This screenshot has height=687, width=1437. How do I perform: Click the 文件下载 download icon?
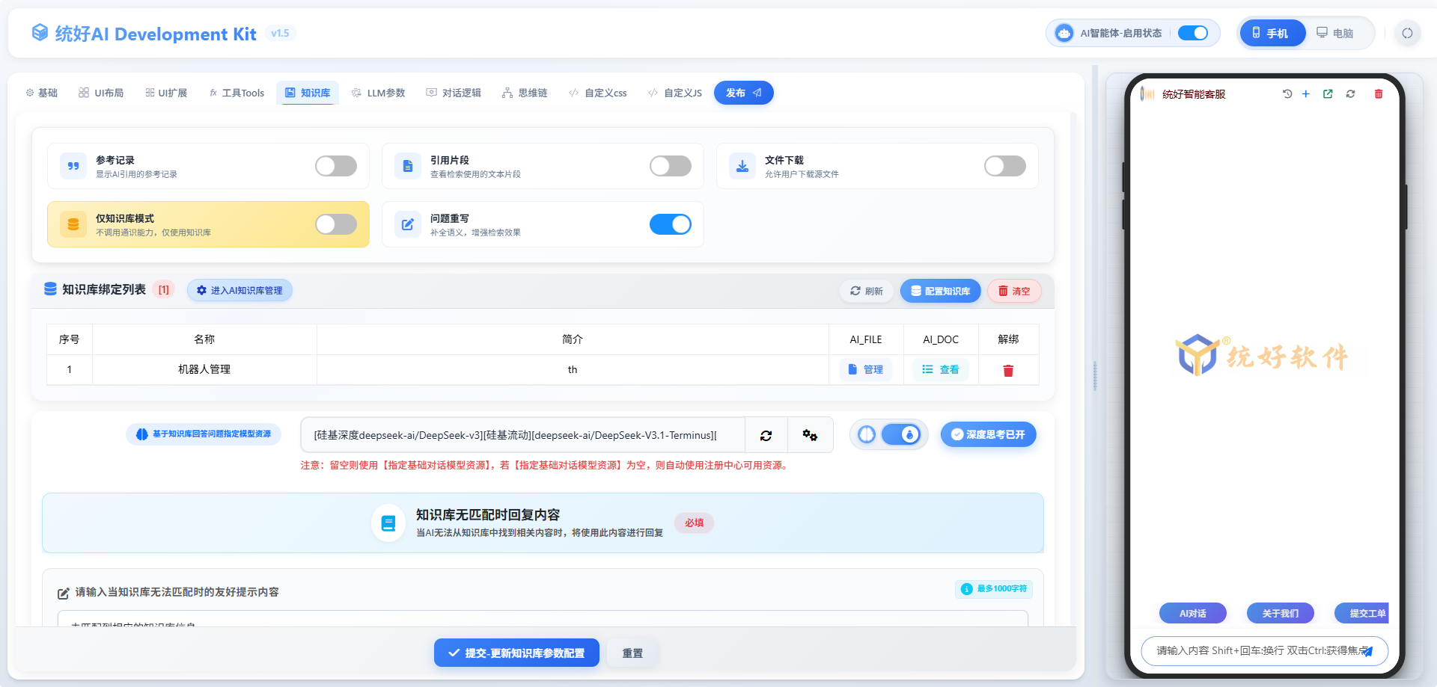click(x=742, y=166)
